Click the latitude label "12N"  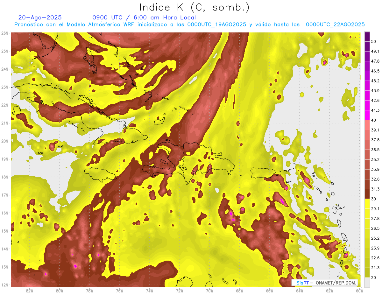[5, 285]
